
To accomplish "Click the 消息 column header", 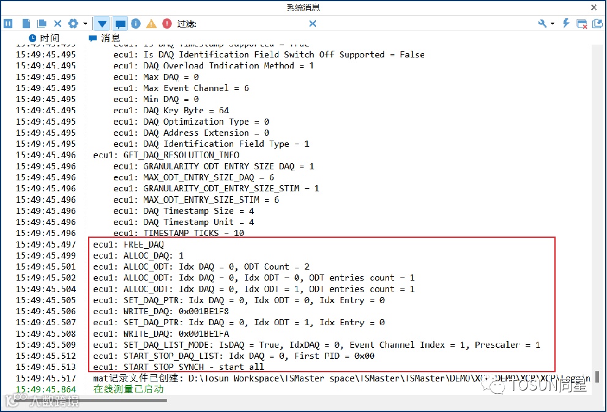I will [x=105, y=38].
